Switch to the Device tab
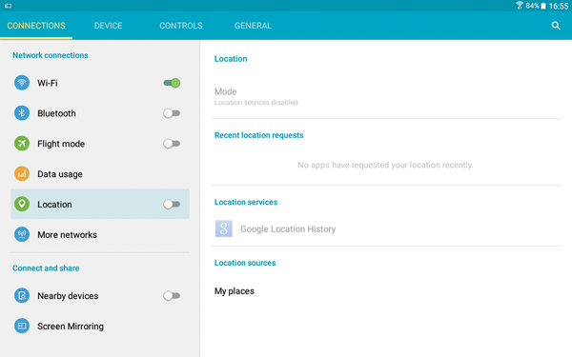The width and height of the screenshot is (572, 357). [109, 26]
